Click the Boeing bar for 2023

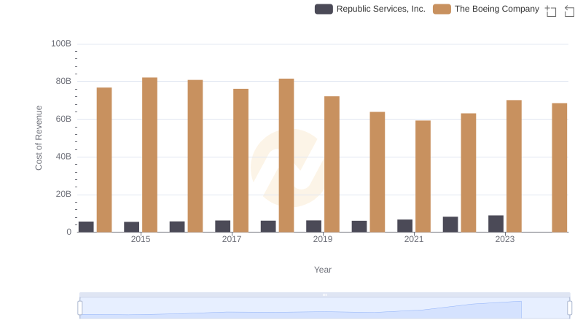514,165
